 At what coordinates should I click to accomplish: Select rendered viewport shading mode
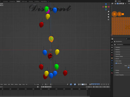(x=86, y=84)
